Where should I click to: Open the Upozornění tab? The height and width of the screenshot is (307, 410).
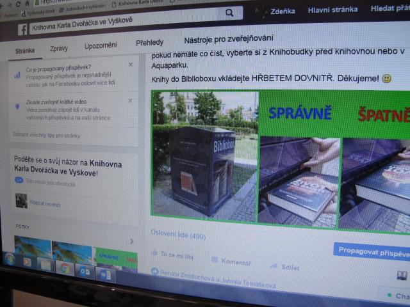tap(101, 45)
